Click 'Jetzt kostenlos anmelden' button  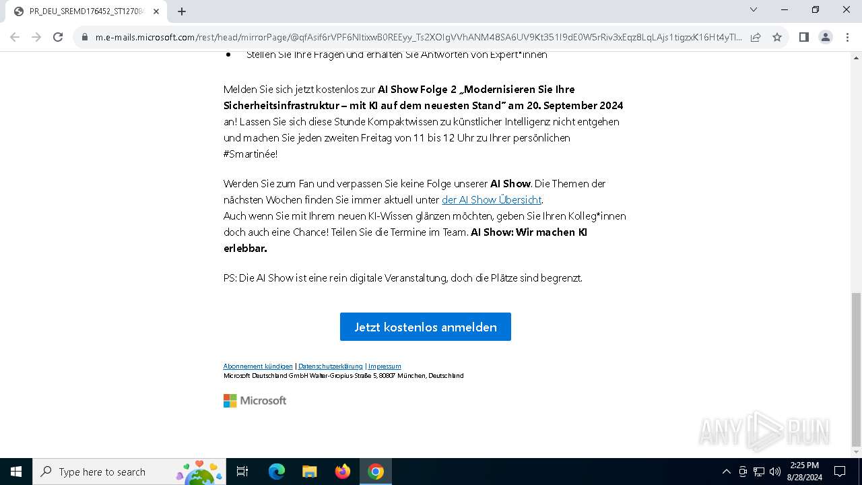(426, 327)
